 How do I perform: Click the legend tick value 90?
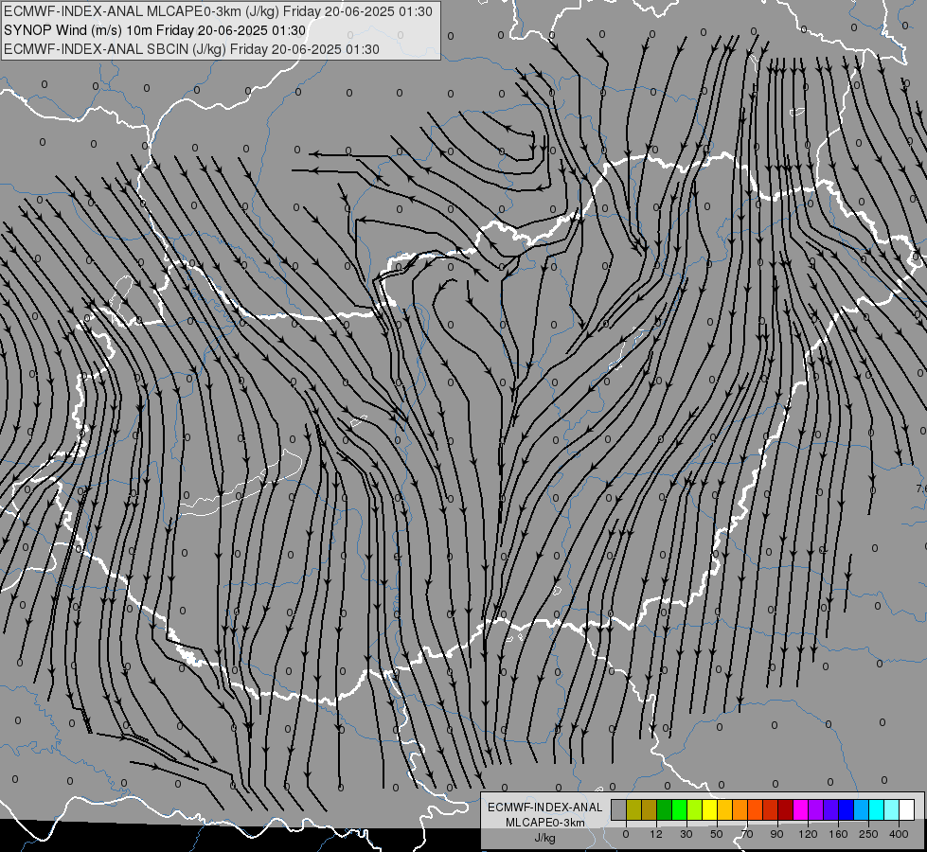(x=776, y=834)
